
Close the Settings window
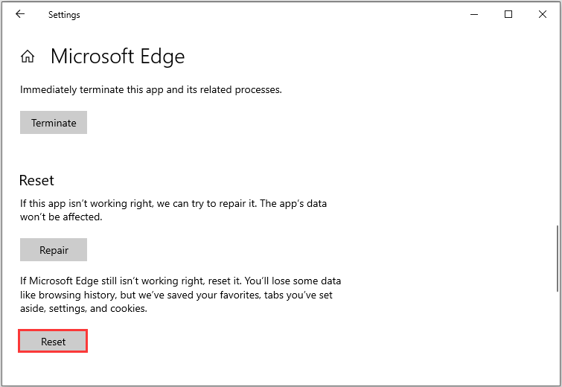tap(543, 14)
